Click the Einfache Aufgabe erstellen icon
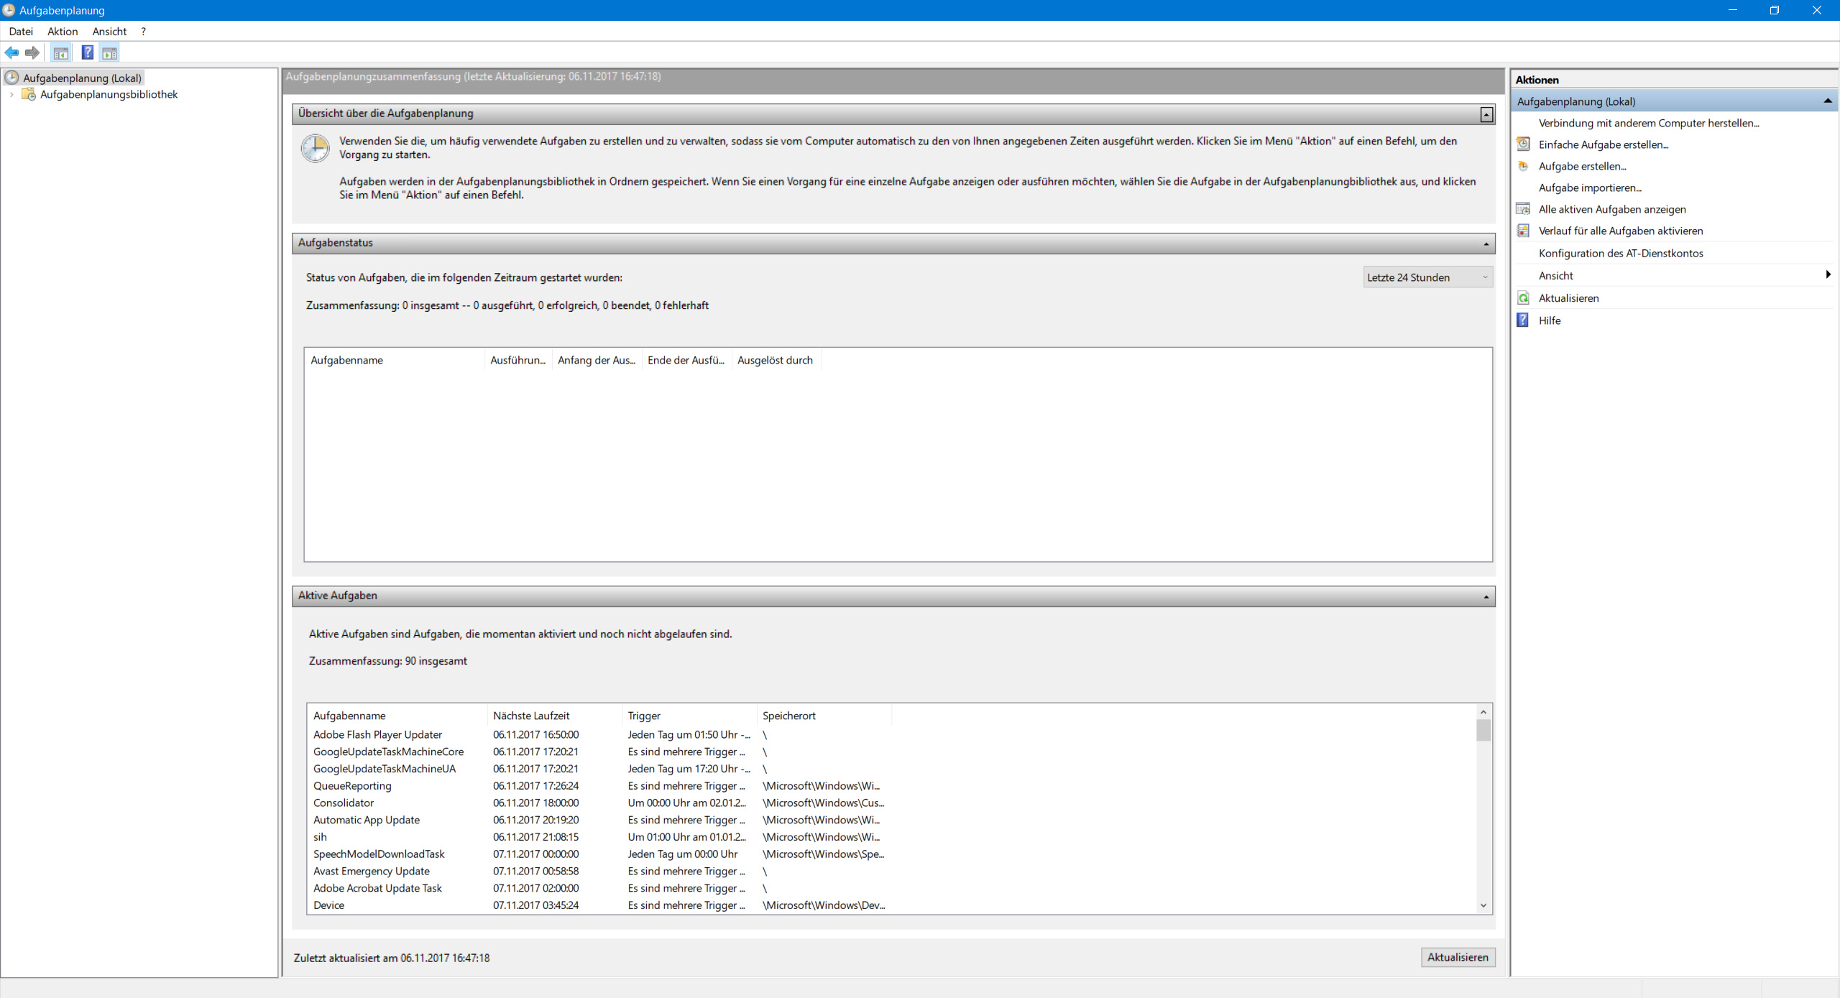Image resolution: width=1840 pixels, height=998 pixels. coord(1523,144)
